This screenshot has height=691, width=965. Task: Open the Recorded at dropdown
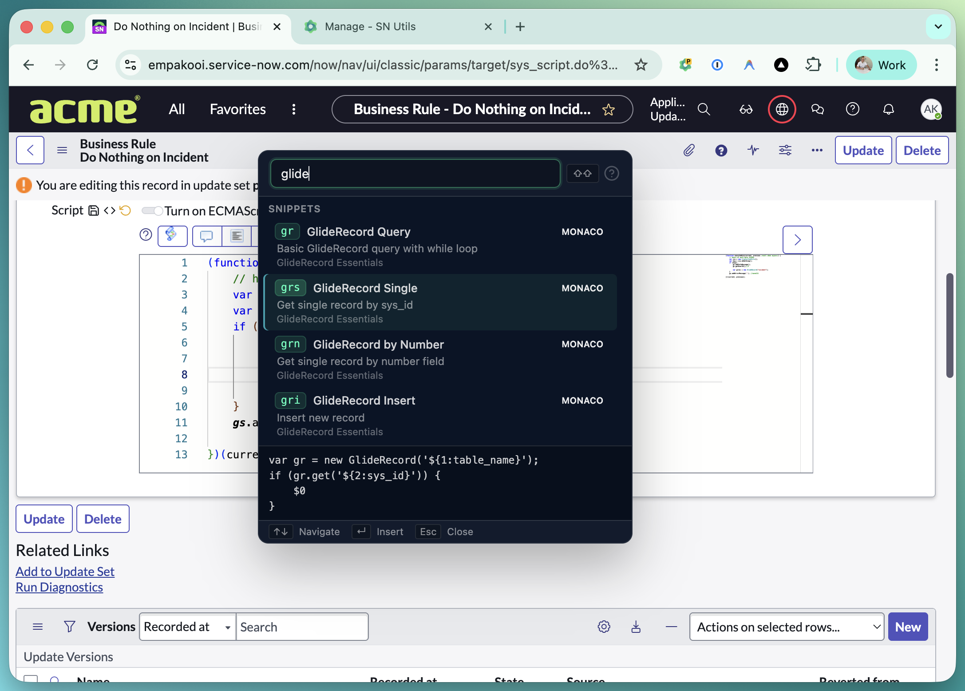pyautogui.click(x=186, y=627)
